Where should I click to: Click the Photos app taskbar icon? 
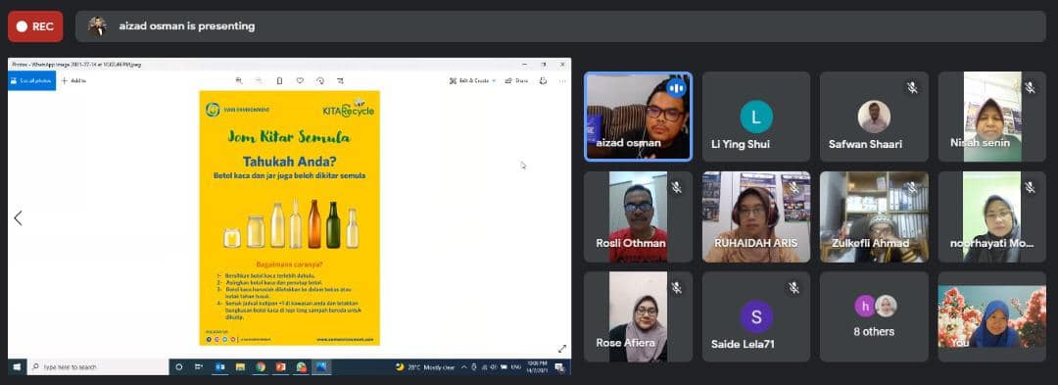pos(322,366)
